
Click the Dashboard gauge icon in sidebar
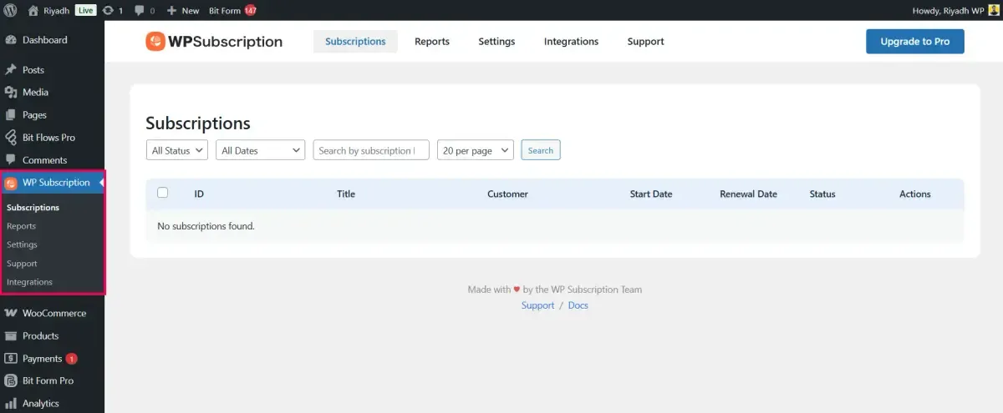(11, 40)
